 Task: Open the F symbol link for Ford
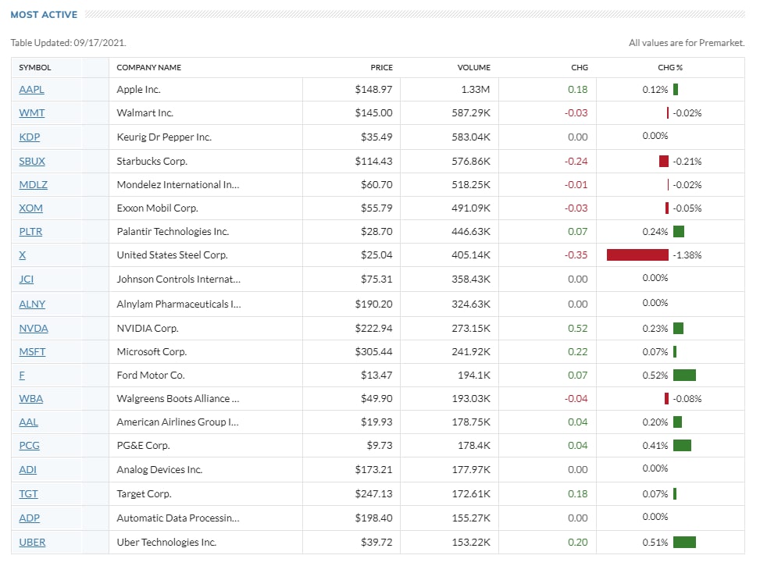click(x=22, y=375)
